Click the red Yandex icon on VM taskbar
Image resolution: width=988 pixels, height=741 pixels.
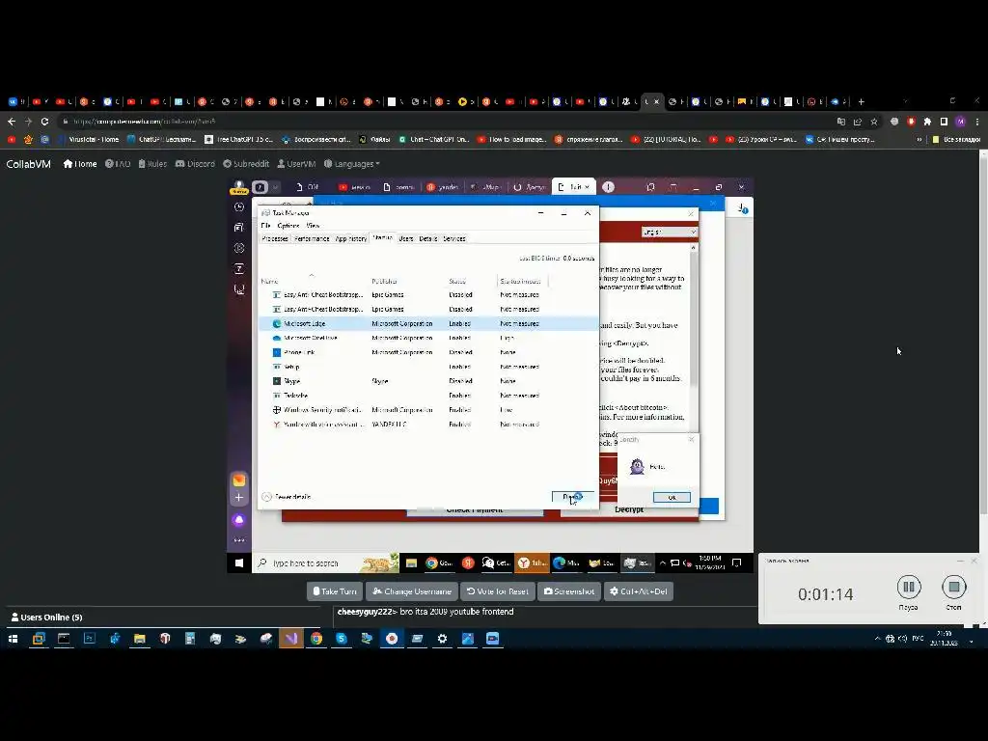(468, 563)
